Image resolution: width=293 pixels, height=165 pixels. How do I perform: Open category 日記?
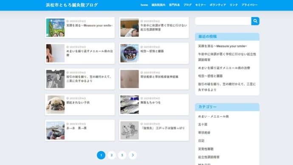(201, 141)
